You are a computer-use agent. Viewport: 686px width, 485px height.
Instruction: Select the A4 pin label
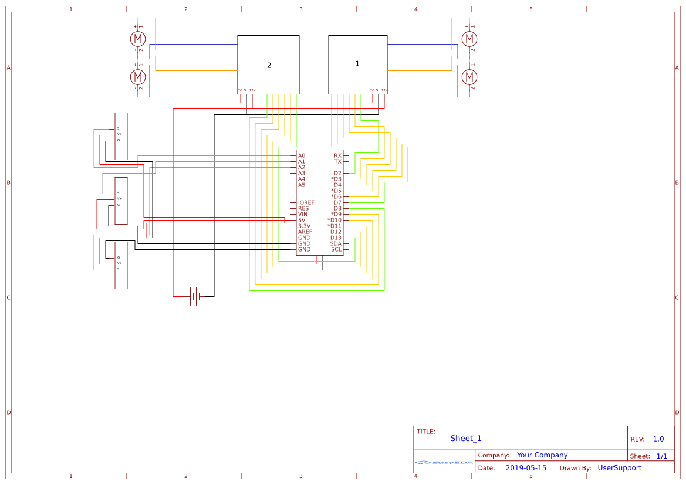(302, 179)
